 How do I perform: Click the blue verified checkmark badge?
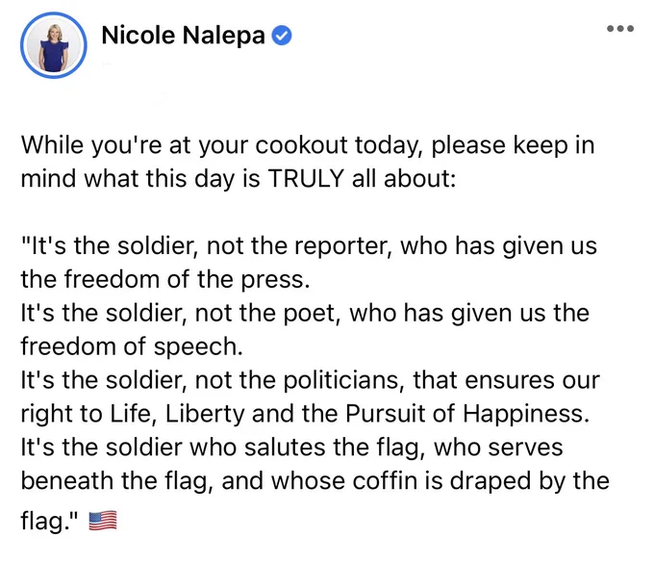pyautogui.click(x=282, y=36)
